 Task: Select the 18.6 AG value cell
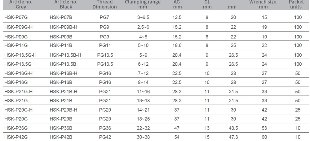coord(176,45)
